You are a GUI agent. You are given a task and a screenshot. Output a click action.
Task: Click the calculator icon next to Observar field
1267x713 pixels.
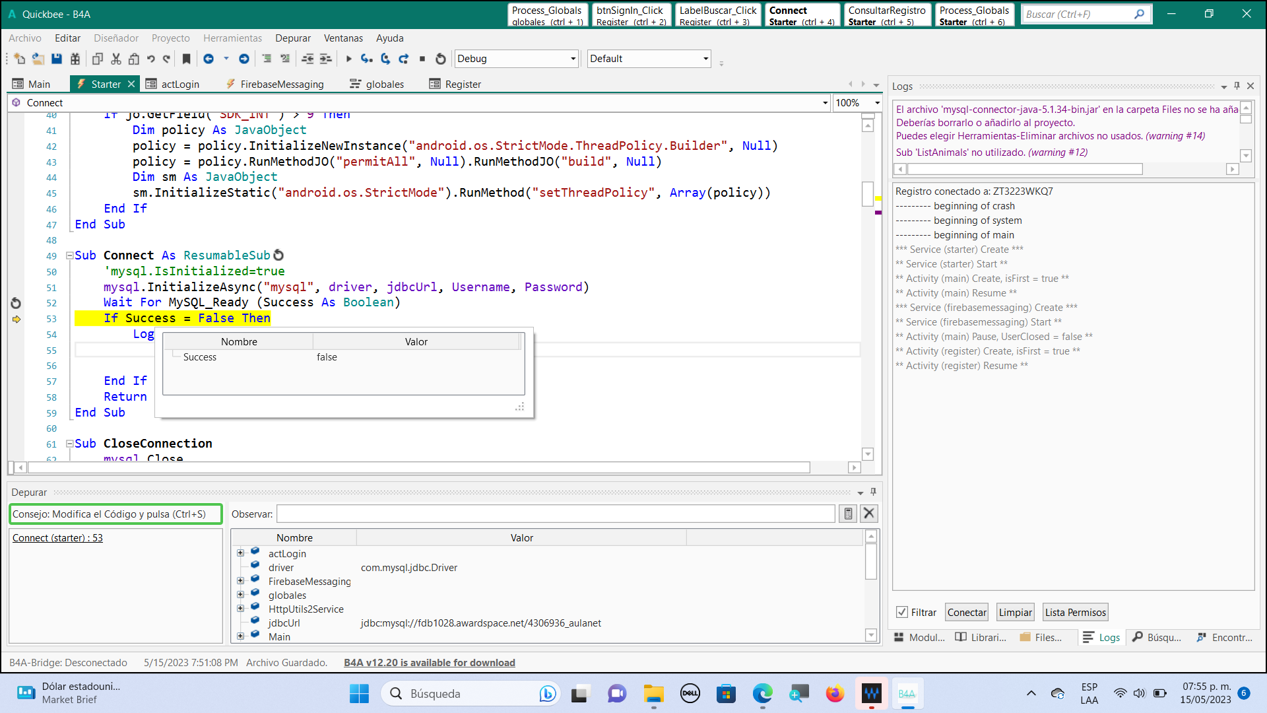pyautogui.click(x=848, y=514)
